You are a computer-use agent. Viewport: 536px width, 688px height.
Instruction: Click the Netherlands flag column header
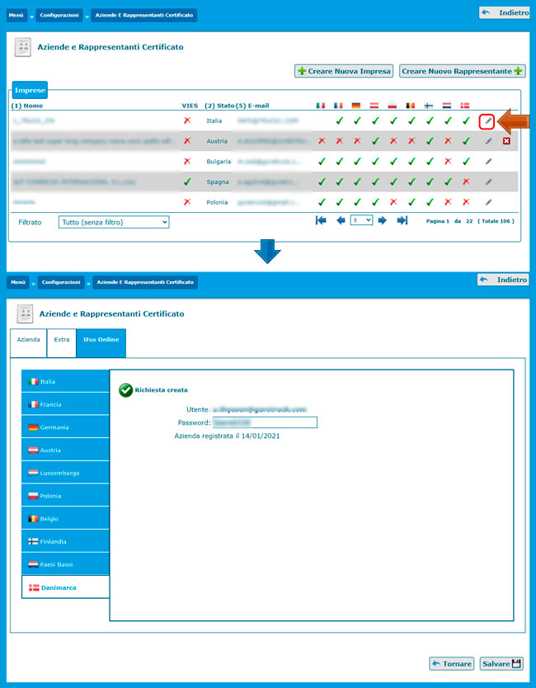[x=446, y=106]
